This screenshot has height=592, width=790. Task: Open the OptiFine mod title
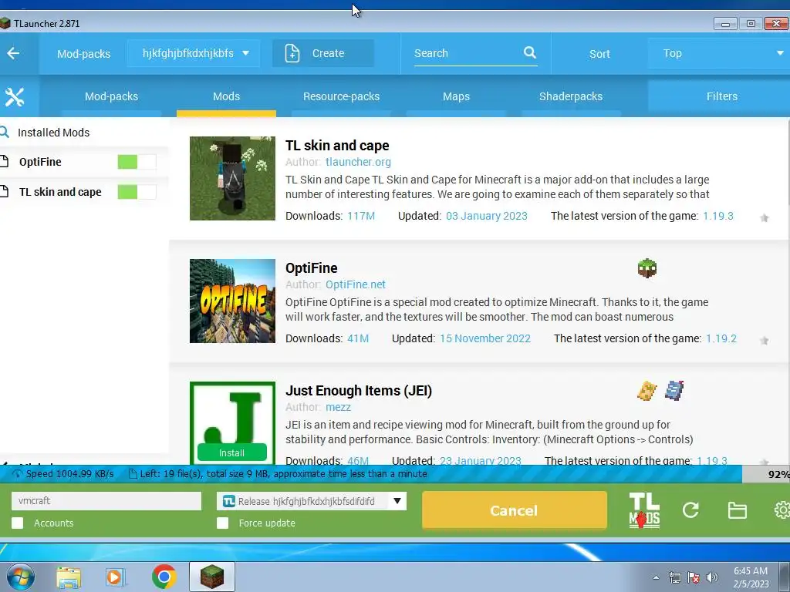312,267
